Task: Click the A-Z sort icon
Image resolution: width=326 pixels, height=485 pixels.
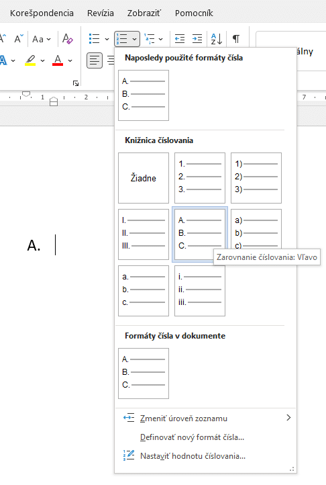Action: click(x=216, y=39)
